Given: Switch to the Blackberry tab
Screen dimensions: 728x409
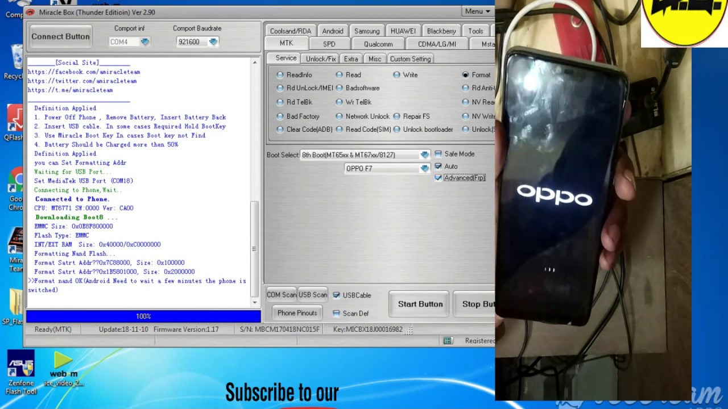Looking at the screenshot, I should 441,31.
